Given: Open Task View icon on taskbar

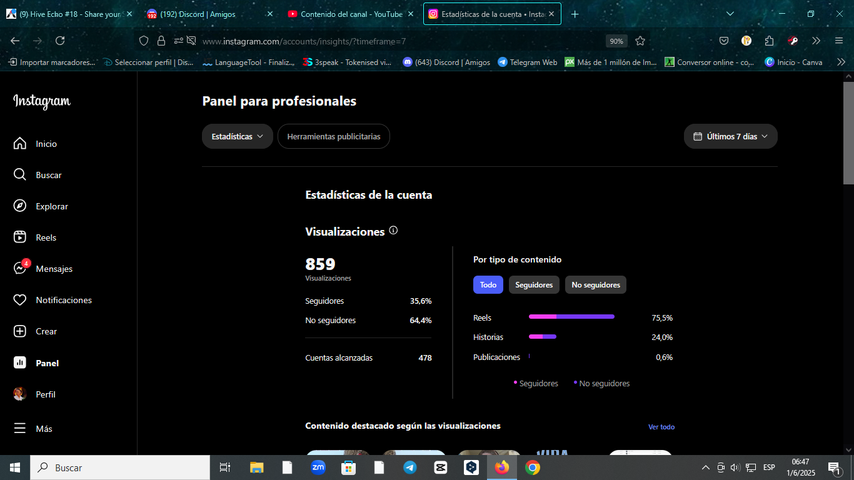Looking at the screenshot, I should coord(225,467).
